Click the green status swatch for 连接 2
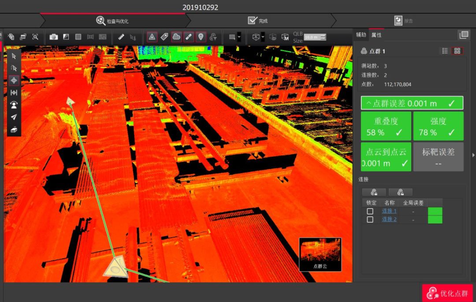This screenshot has height=302, width=476. tap(435, 220)
